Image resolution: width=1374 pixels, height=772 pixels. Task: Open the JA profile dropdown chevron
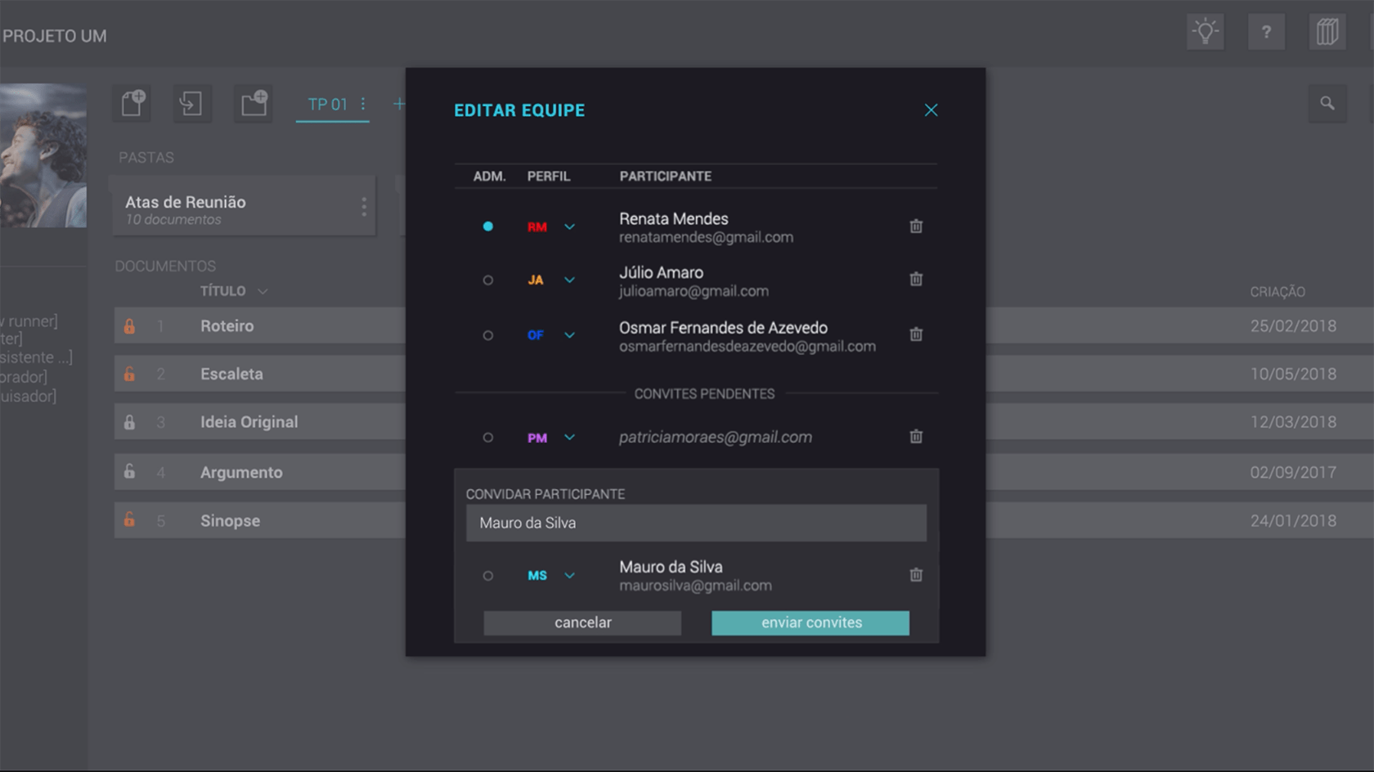click(569, 281)
